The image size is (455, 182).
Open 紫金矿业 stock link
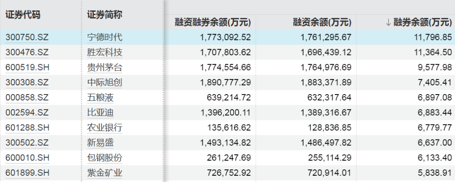[x=104, y=173]
